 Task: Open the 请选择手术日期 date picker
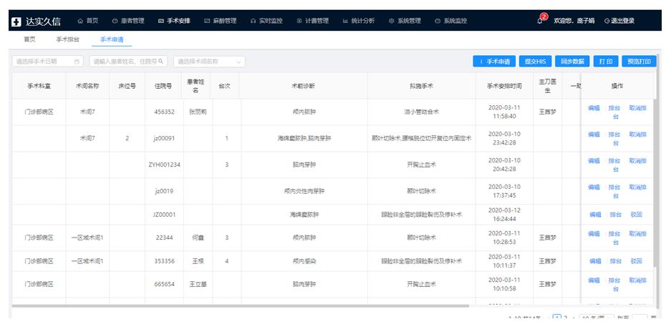[x=47, y=62]
